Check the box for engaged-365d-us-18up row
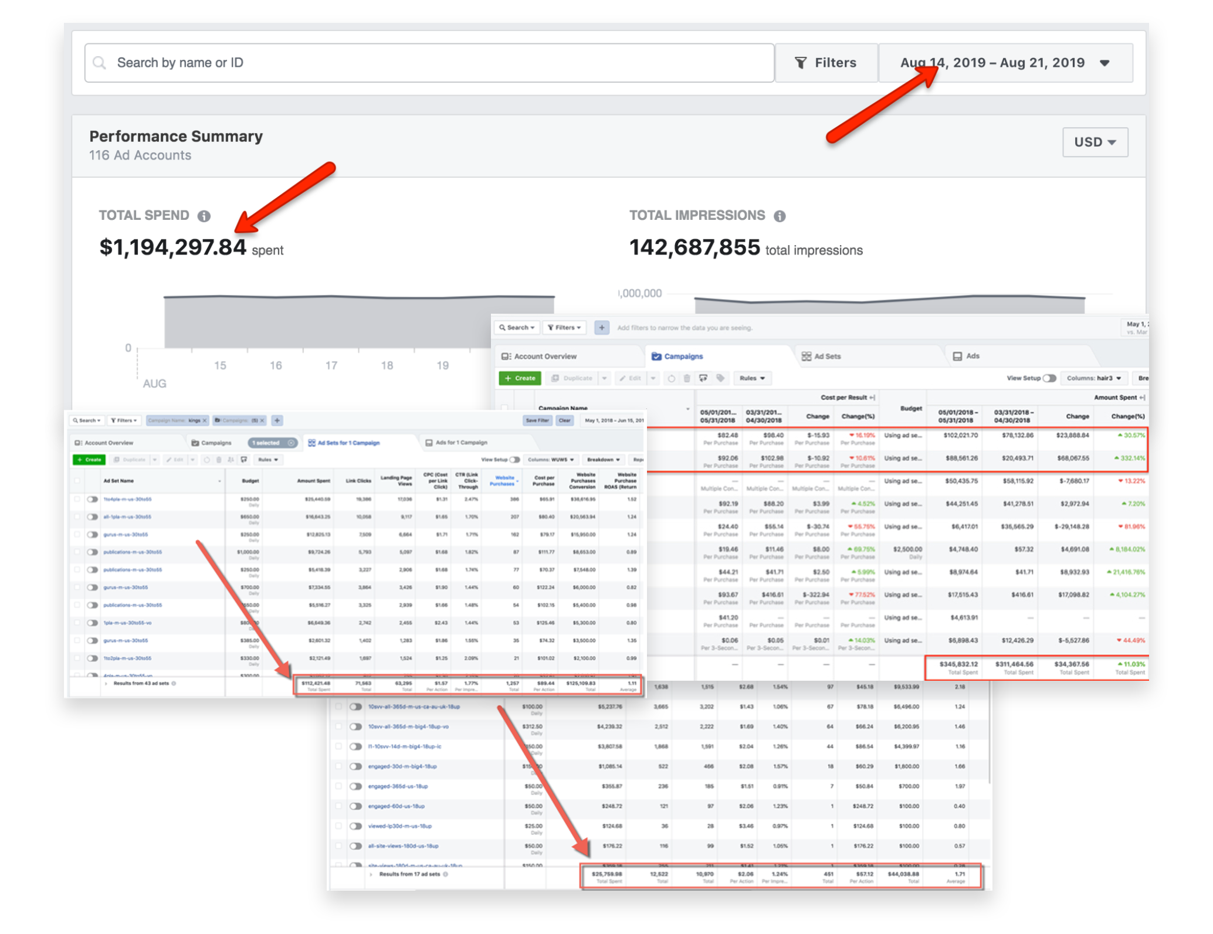The image size is (1213, 934). pyautogui.click(x=338, y=787)
